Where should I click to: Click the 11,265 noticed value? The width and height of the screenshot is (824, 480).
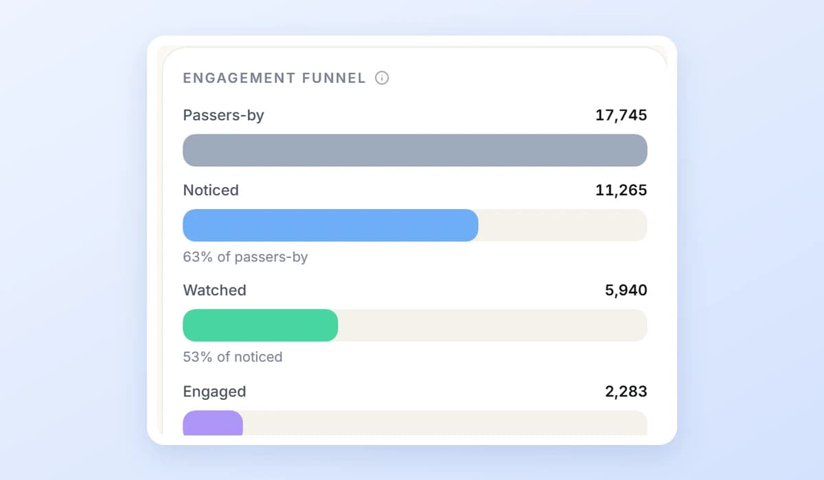(x=621, y=190)
